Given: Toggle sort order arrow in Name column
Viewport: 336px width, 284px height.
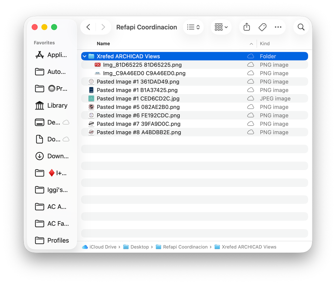Looking at the screenshot, I should tap(251, 44).
